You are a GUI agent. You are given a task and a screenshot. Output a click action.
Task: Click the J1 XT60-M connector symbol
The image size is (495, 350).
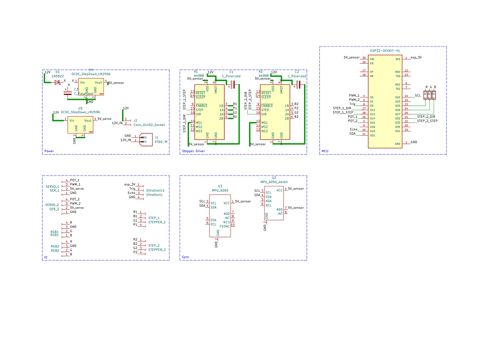coord(146,140)
